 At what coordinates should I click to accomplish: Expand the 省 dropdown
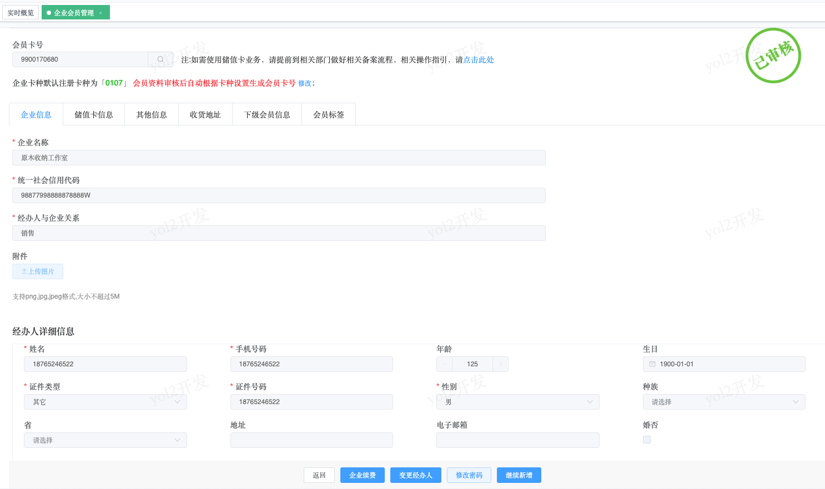[x=105, y=440]
